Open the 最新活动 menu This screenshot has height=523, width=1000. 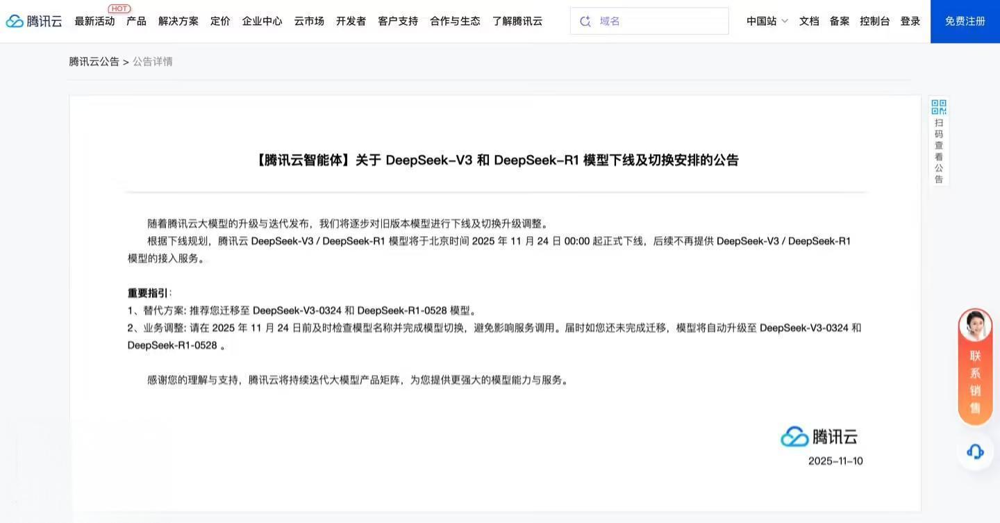[x=94, y=22]
